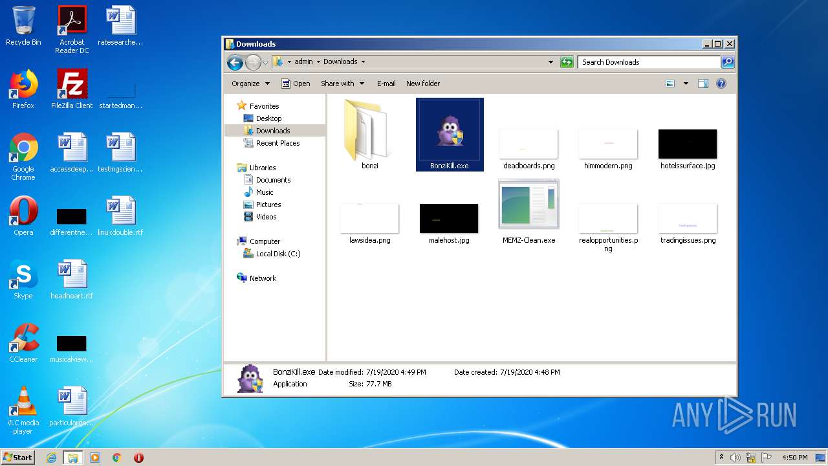Select the ratesearche document on desktop
The image size is (828, 466).
(120, 26)
